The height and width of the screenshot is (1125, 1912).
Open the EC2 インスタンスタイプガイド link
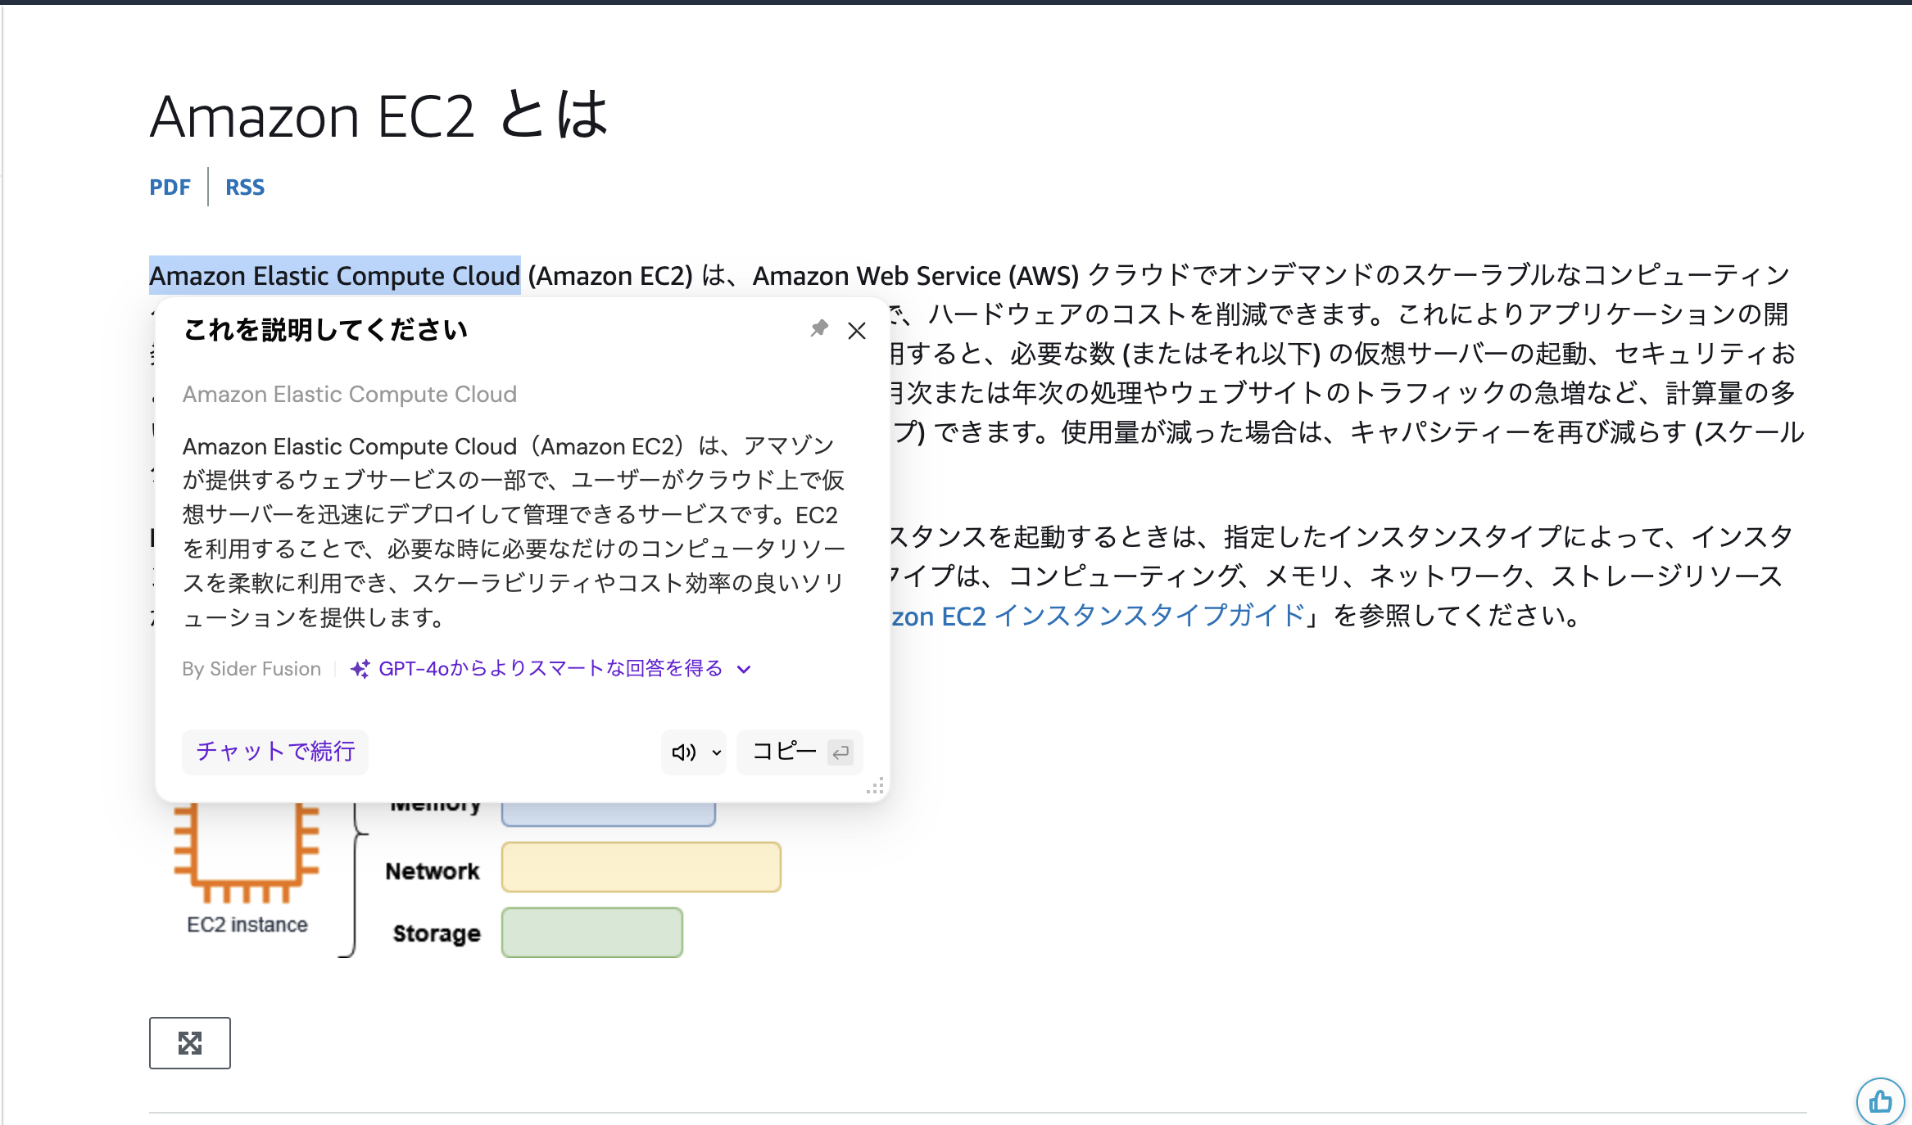coord(1099,616)
